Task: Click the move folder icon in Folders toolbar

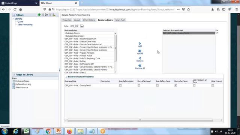Action: (46, 15)
